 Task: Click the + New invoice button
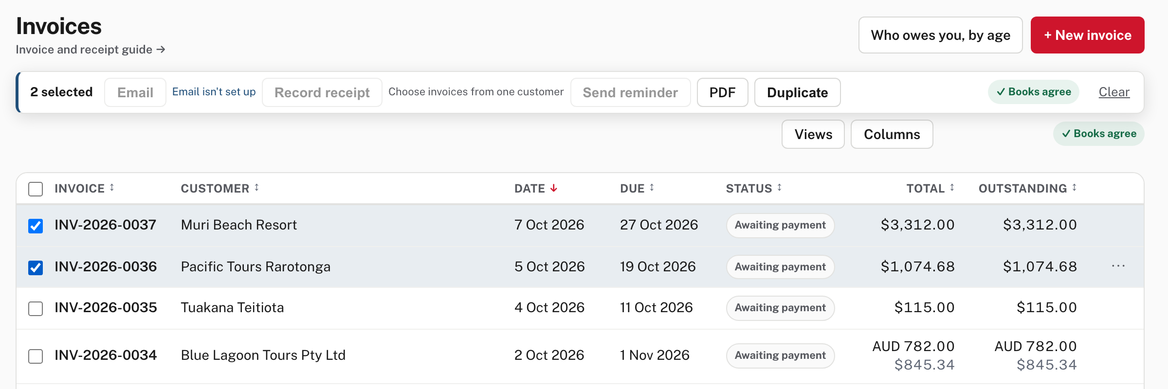pyautogui.click(x=1088, y=35)
